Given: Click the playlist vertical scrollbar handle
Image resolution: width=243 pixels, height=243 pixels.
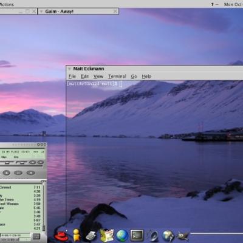Looking at the screenshot, I should pyautogui.click(x=44, y=228).
